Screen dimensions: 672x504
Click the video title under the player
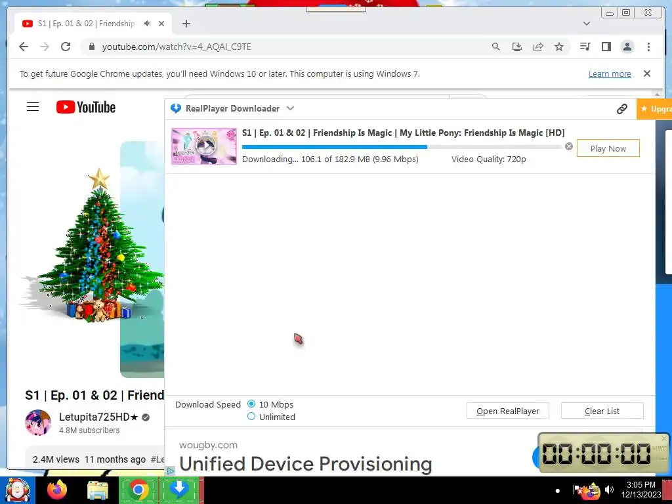point(94,395)
